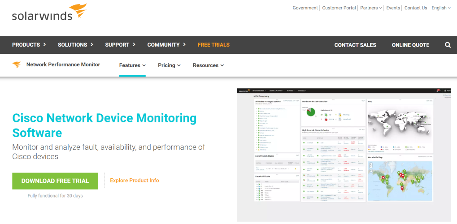
Task: Go to Contact Us
Action: coord(416,8)
